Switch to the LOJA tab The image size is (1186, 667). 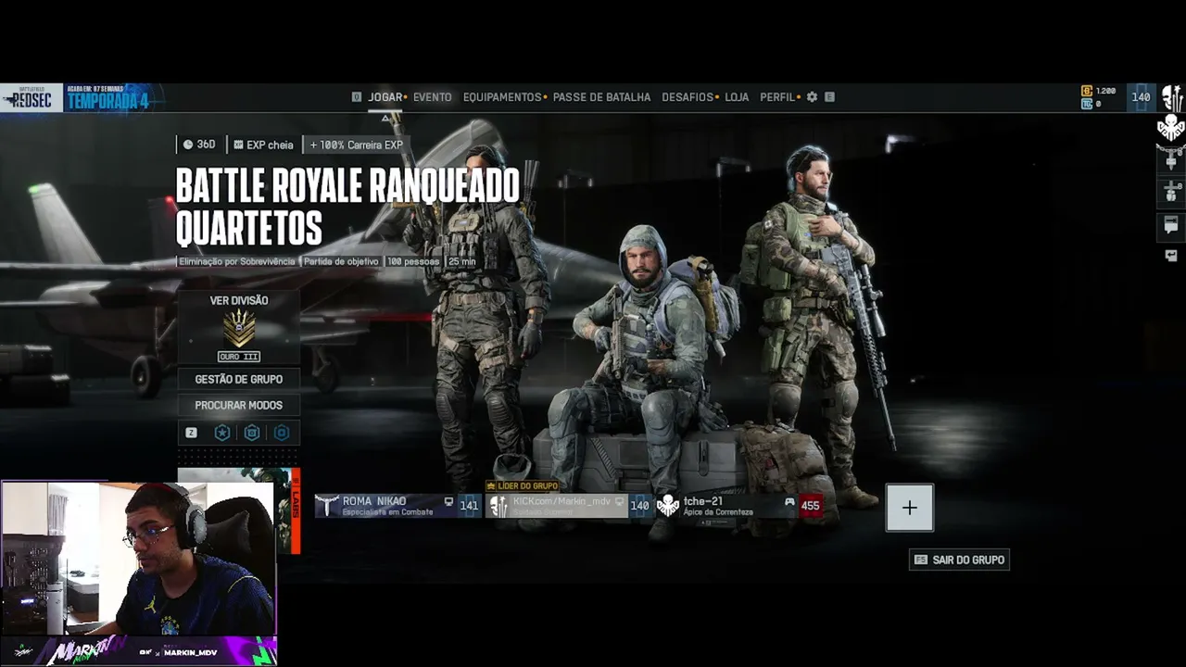click(x=737, y=97)
